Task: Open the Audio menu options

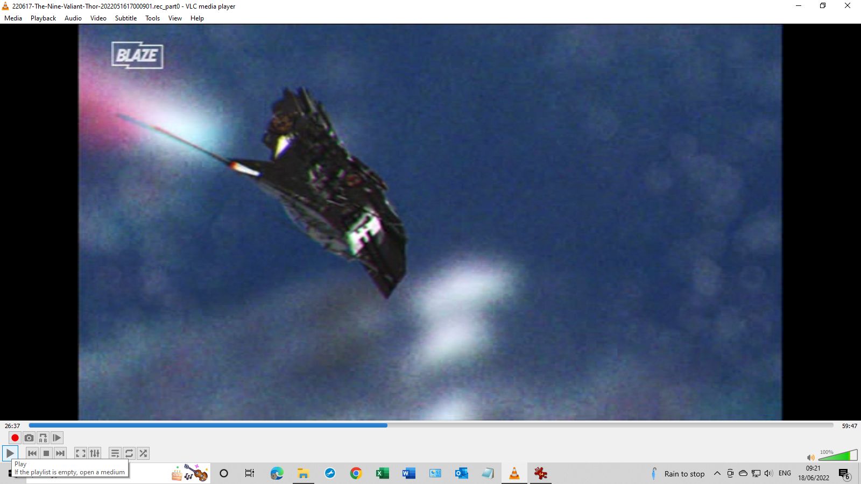Action: 73,18
